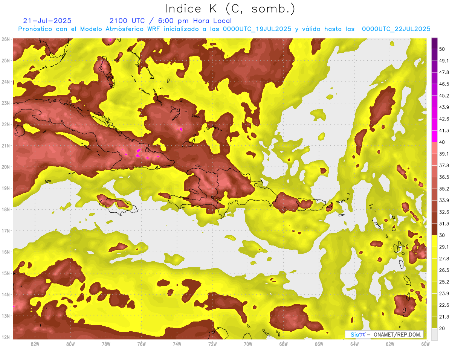Click the colorbar value 33.9
452x349 pixels.
tap(444, 200)
